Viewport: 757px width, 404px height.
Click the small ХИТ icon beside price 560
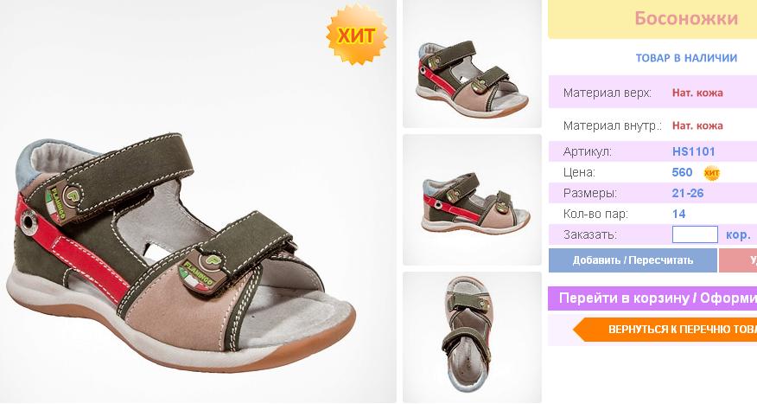coord(711,172)
